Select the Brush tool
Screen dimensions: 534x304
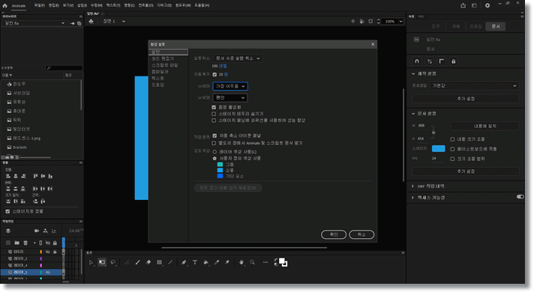[x=137, y=263]
